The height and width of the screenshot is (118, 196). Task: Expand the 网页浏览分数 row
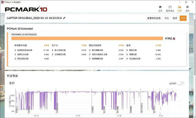(15, 59)
